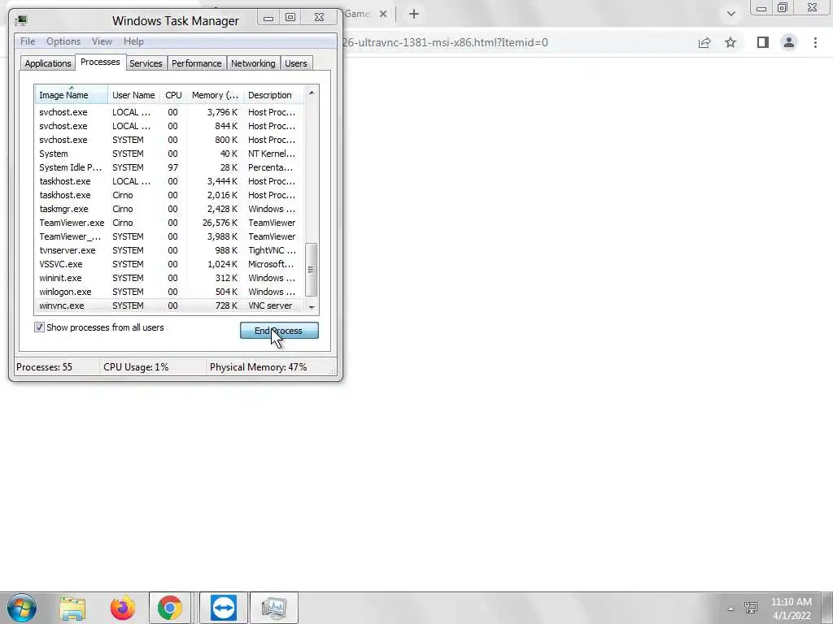This screenshot has height=624, width=833.
Task: Switch to the Applications tab
Action: 48,63
